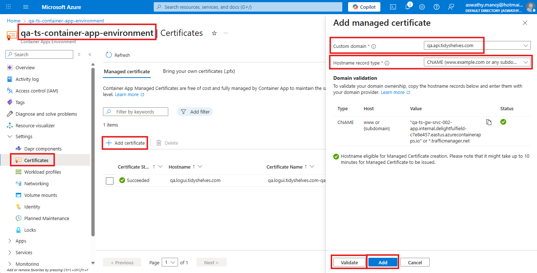This screenshot has height=273, width=537.
Task: Open the Custom domain dropdown
Action: tap(477, 46)
